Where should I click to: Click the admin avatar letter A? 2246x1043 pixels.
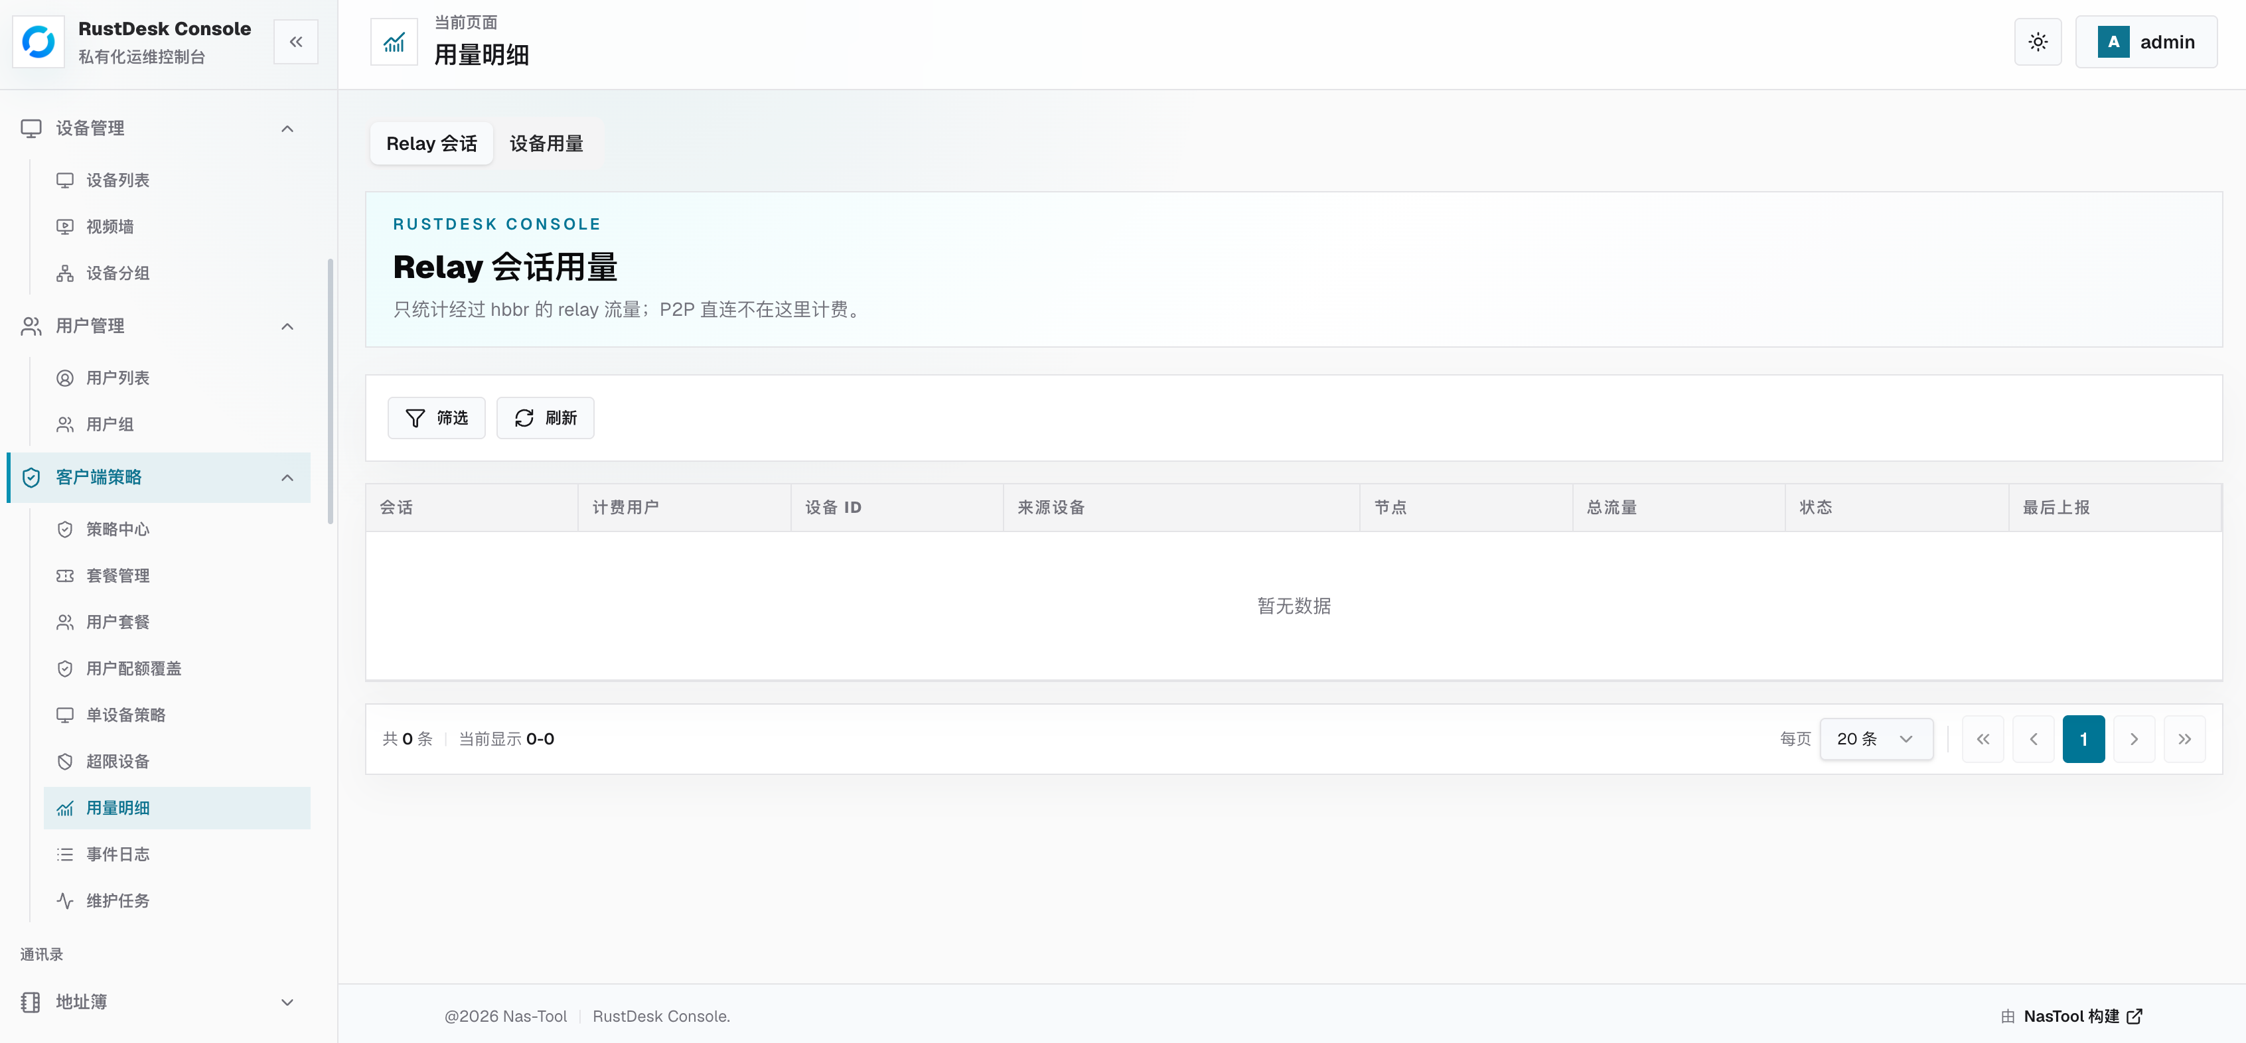pyautogui.click(x=2113, y=42)
